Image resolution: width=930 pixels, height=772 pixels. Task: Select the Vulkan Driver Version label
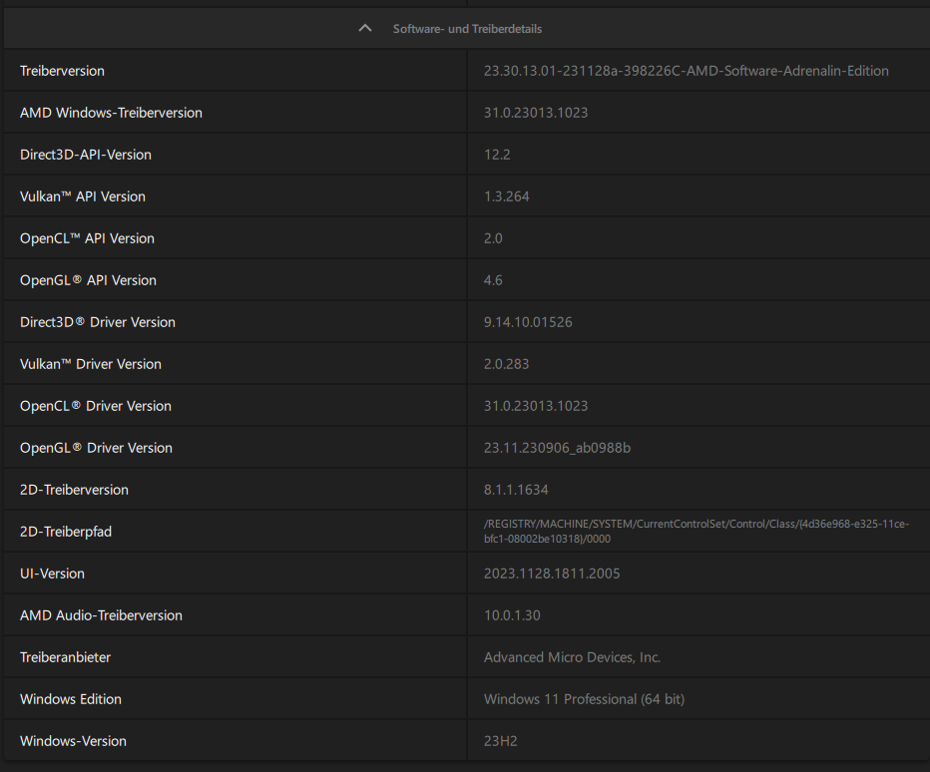point(90,364)
